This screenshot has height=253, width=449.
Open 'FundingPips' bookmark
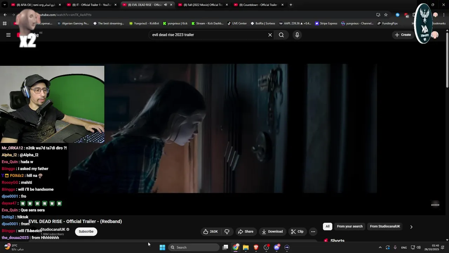point(387,24)
